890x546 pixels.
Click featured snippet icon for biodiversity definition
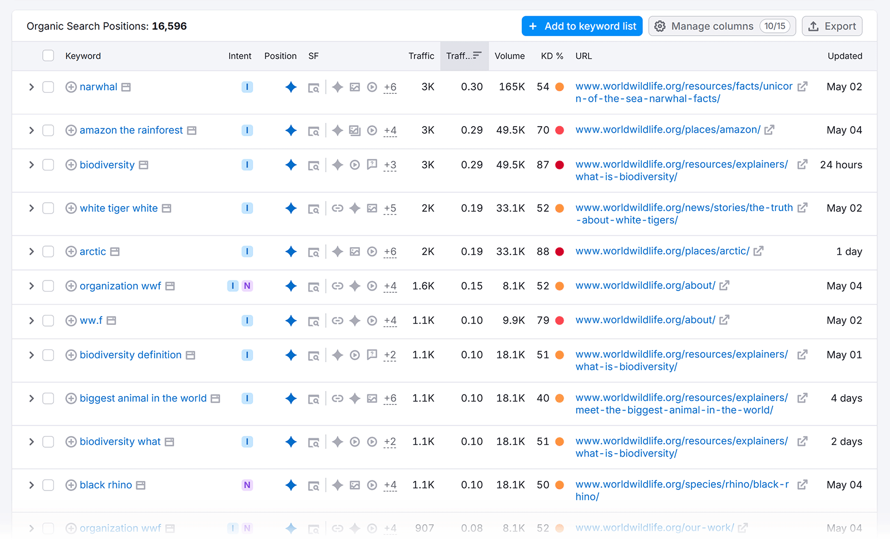click(x=372, y=354)
